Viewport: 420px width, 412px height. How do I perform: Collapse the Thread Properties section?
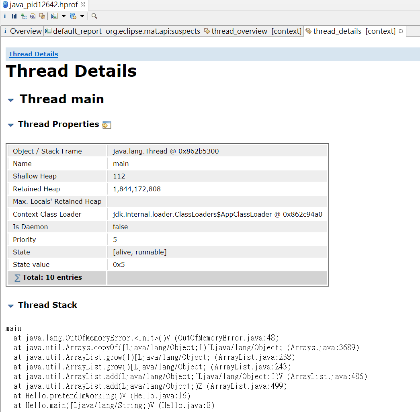tap(10, 125)
